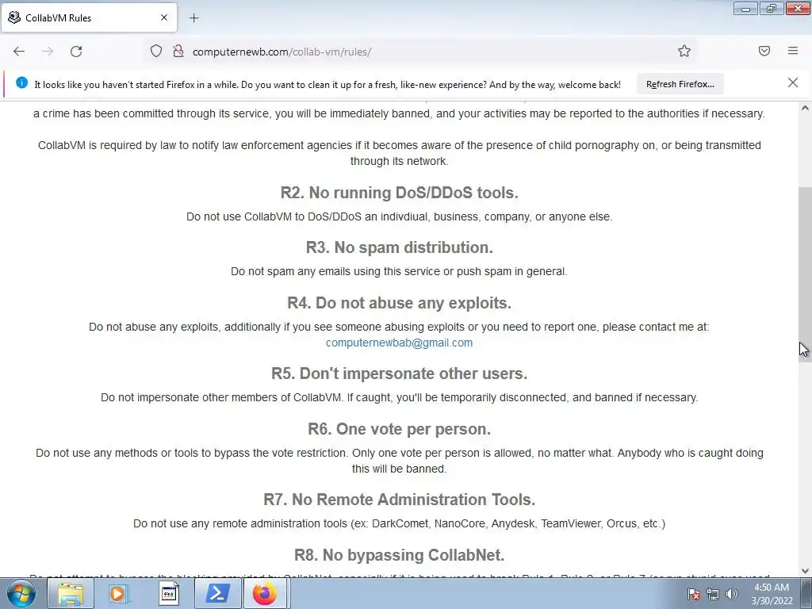Click the R8. No bypassing CollabNet heading
This screenshot has width=812, height=609.
[x=400, y=554]
